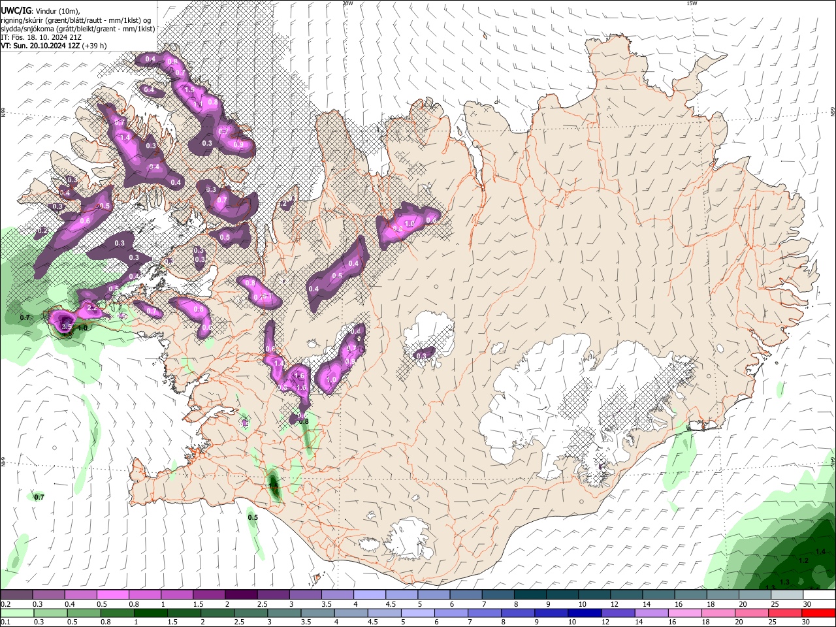Pick the deep blue 10 swatch, lower legend
This screenshot has height=627, width=836.
click(x=585, y=613)
